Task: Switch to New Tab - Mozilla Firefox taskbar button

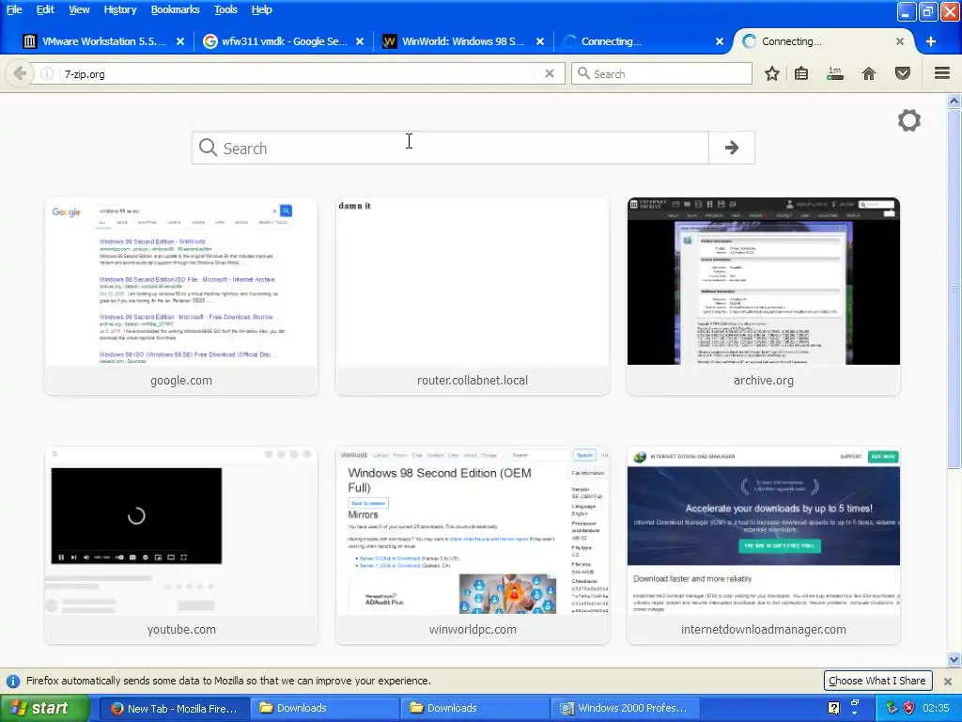Action: point(174,709)
